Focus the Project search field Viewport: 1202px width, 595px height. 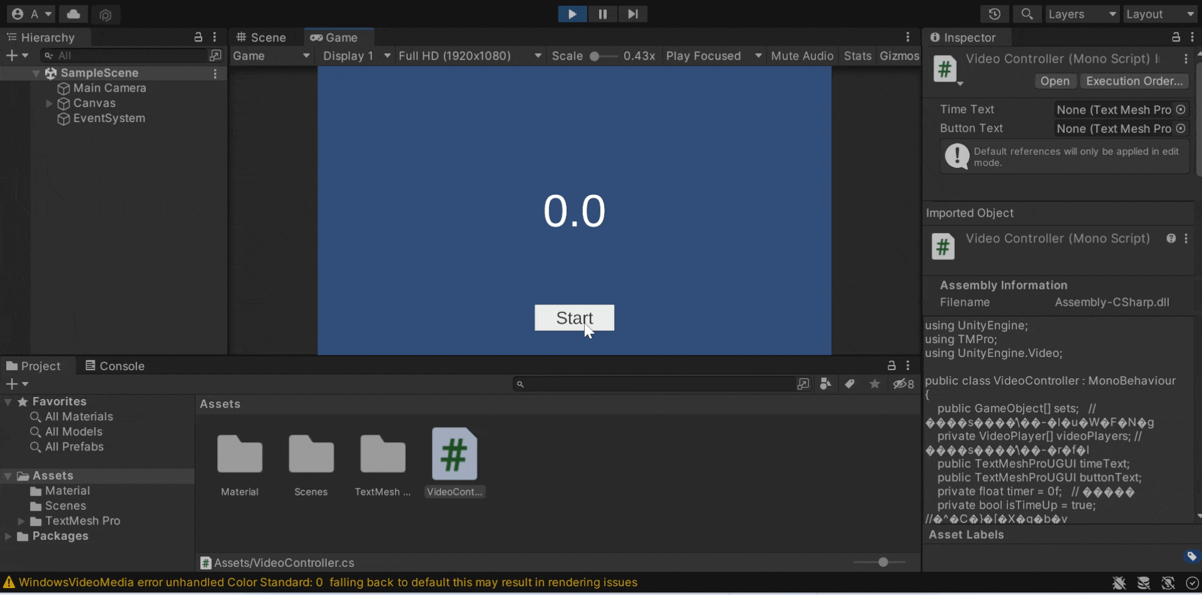[x=654, y=384]
